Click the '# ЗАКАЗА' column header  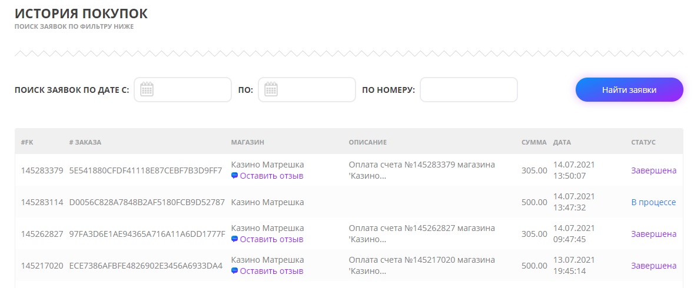[x=85, y=142]
